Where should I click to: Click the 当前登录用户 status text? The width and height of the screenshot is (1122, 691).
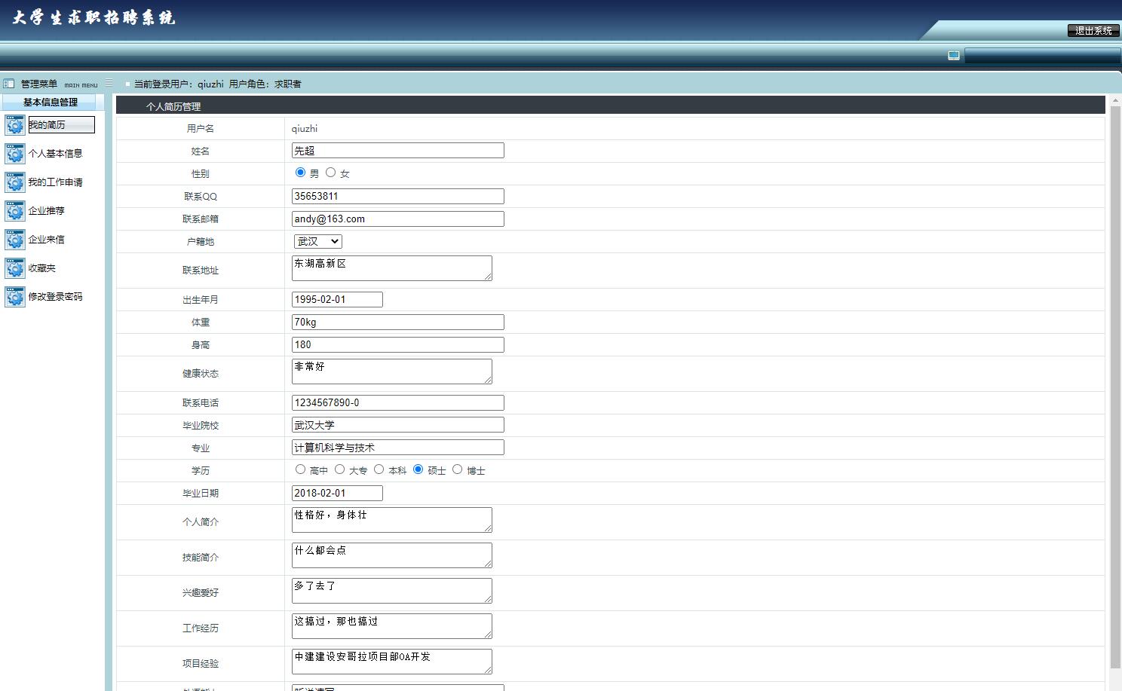click(x=218, y=84)
